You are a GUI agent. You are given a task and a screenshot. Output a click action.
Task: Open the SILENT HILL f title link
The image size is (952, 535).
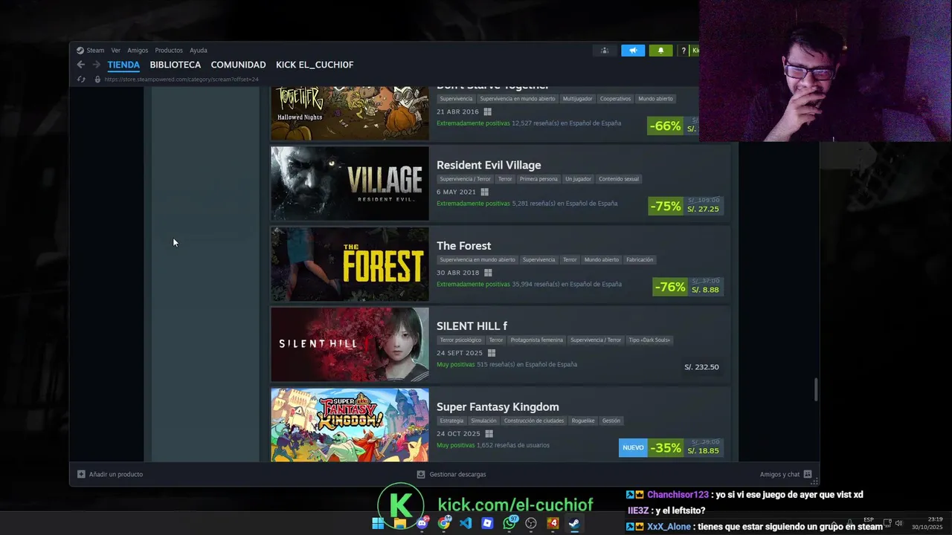click(472, 325)
